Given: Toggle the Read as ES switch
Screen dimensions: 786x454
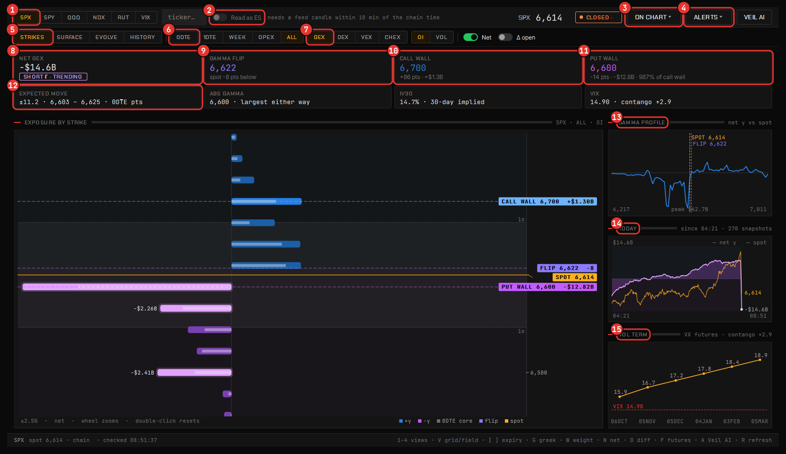Looking at the screenshot, I should coord(220,17).
